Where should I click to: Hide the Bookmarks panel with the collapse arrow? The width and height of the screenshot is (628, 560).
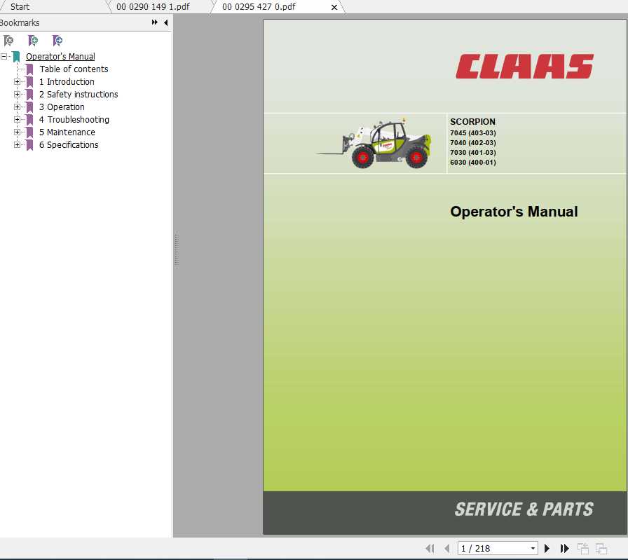coord(165,22)
